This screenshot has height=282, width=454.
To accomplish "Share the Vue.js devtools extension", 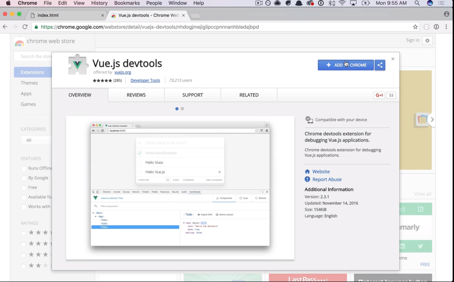I will [380, 65].
